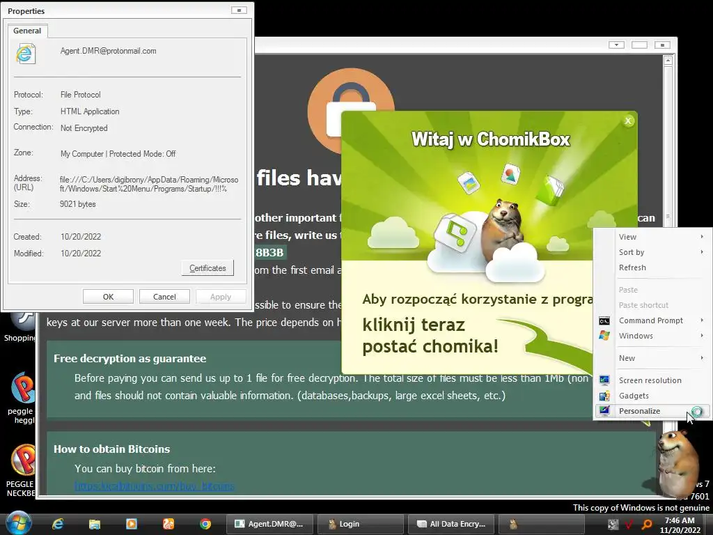
Task: Open Gadgets from the context menu
Action: (653, 396)
